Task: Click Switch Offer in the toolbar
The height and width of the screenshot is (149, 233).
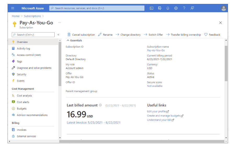Action: (153, 35)
